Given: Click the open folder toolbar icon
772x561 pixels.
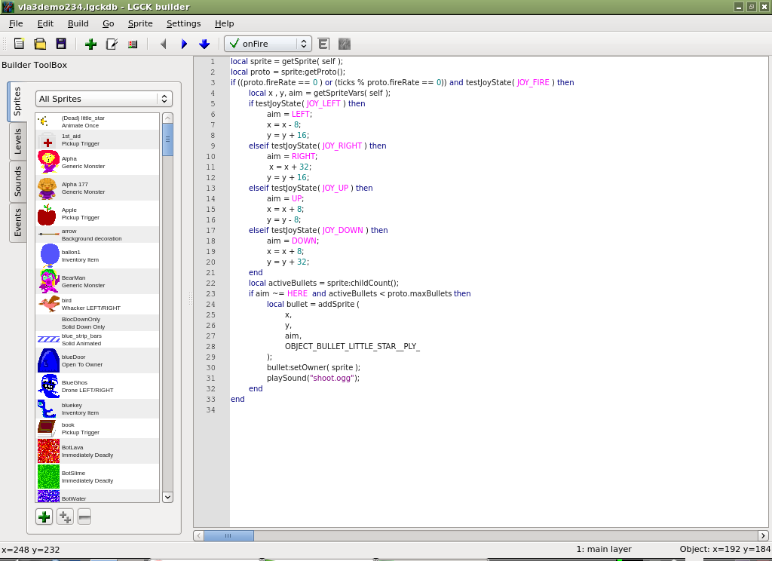Looking at the screenshot, I should click(40, 44).
